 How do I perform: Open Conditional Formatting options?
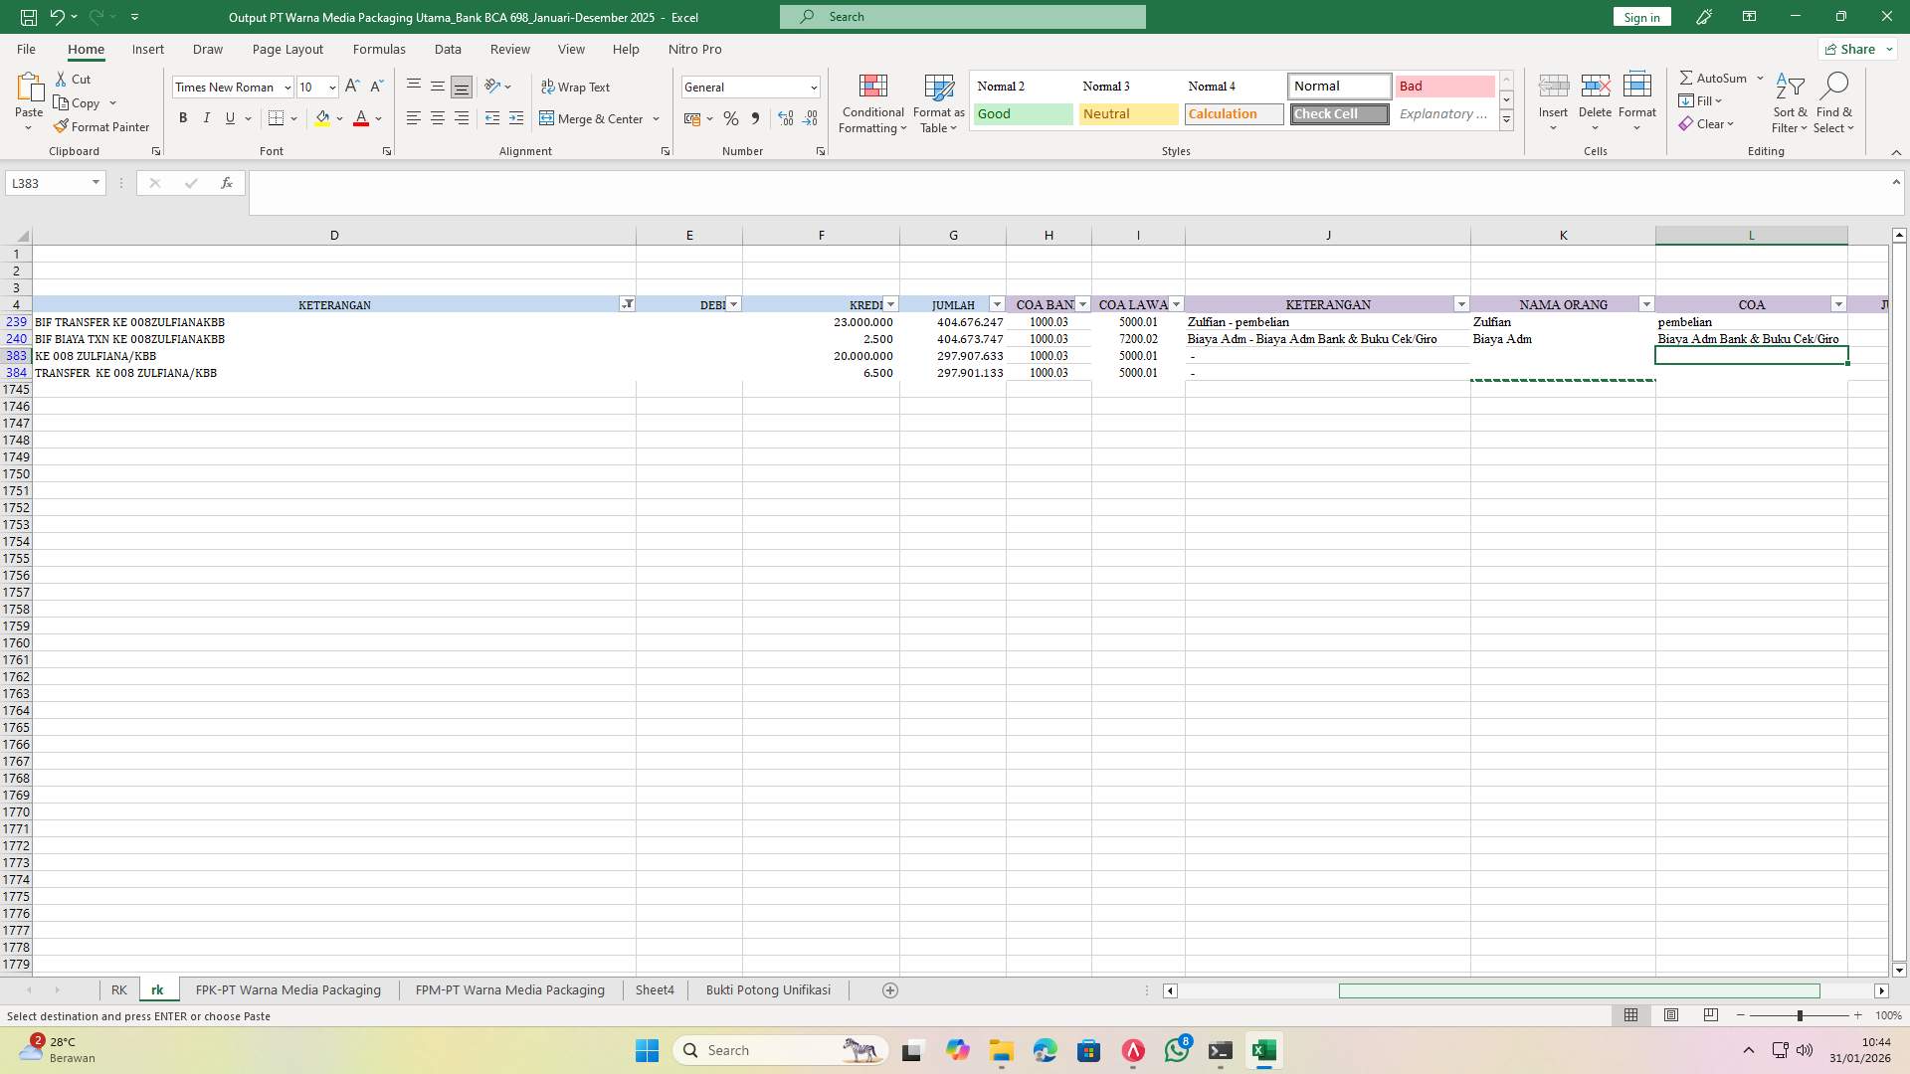click(x=872, y=103)
